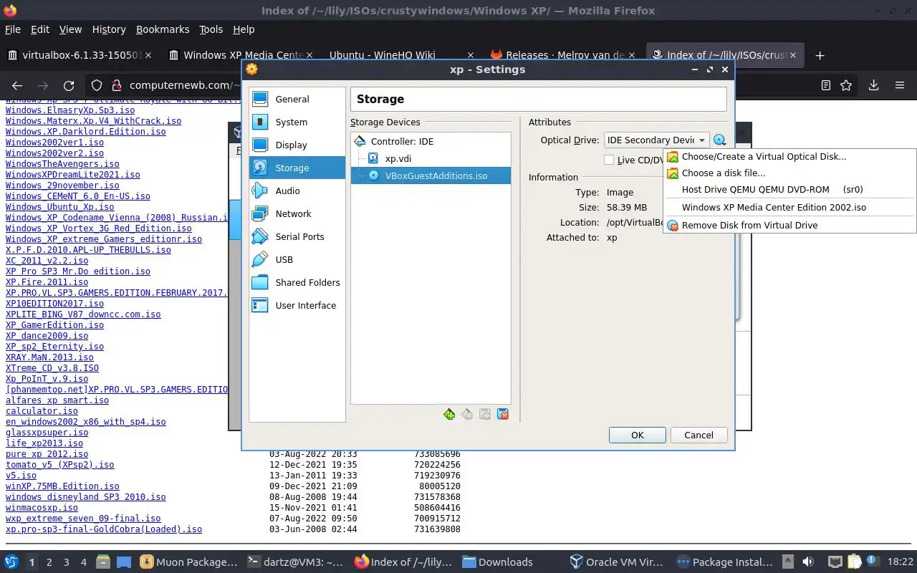
Task: Open calculator.iso link
Action: pyautogui.click(x=42, y=411)
